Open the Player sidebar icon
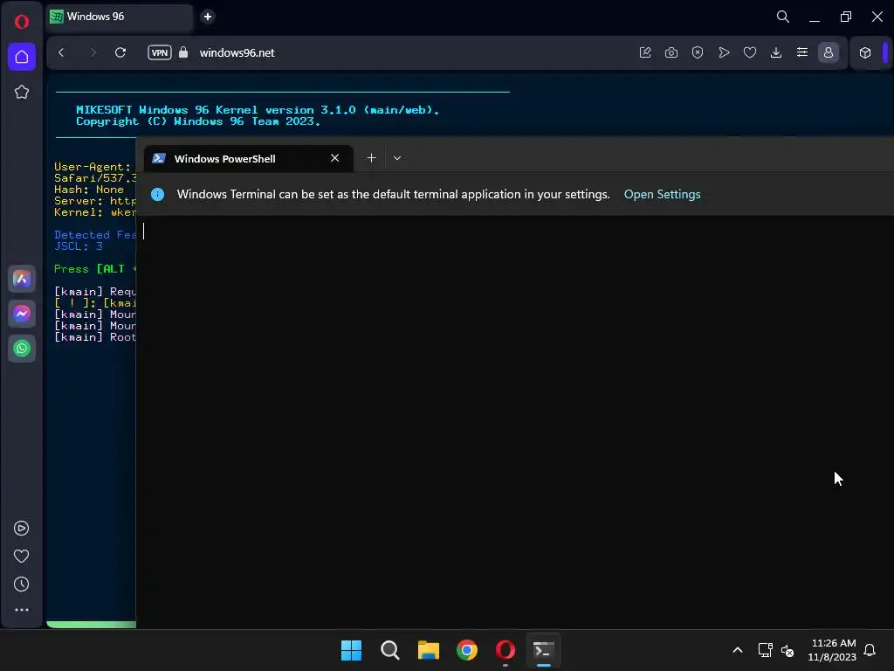 [21, 529]
